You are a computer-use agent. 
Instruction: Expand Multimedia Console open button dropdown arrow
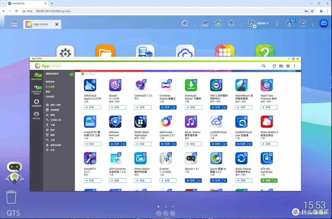coord(174,144)
